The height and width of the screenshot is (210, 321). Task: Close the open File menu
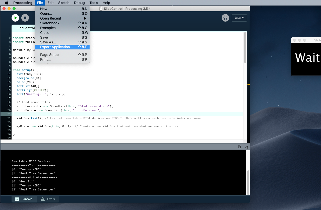[x=40, y=3]
